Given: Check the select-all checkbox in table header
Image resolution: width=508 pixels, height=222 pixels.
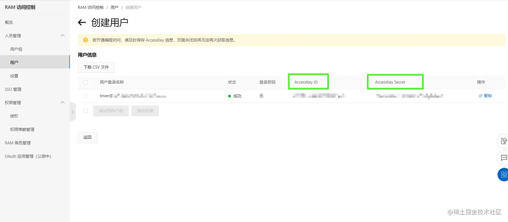Looking at the screenshot, I should coord(85,82).
